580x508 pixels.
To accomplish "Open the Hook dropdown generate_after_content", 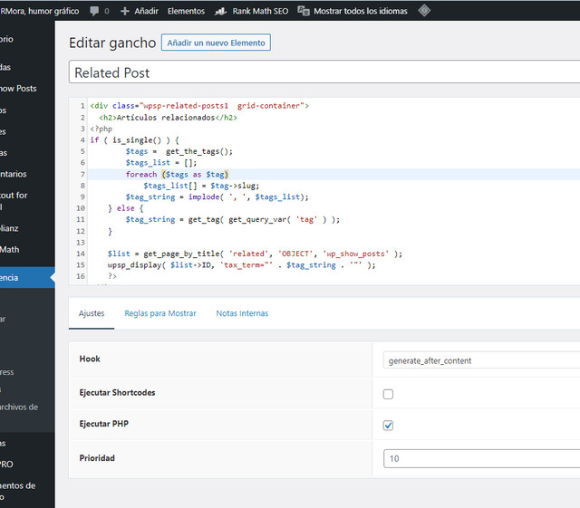I will tap(481, 360).
